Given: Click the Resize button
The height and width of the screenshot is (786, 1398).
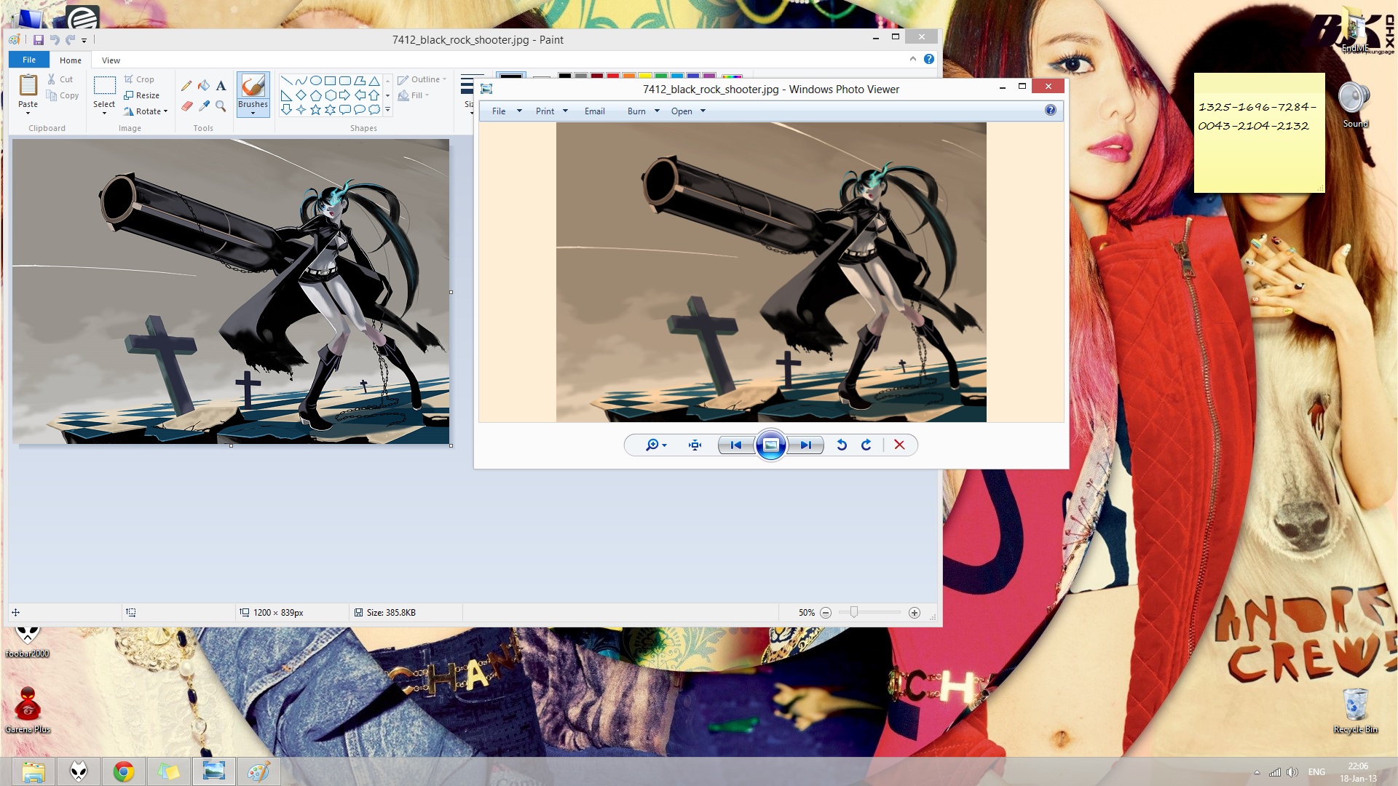Looking at the screenshot, I should [142, 95].
